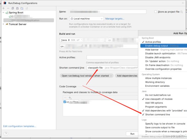Click the Active profiles input field

[x=112, y=57]
